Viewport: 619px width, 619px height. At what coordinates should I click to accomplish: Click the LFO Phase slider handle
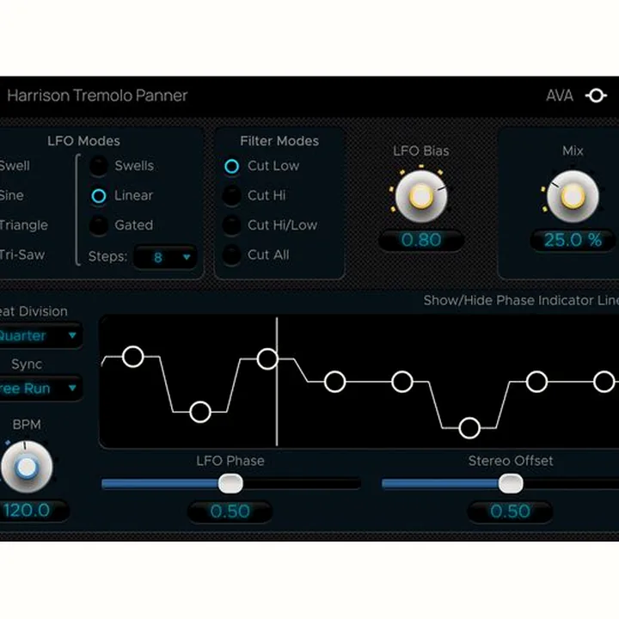pos(230,484)
